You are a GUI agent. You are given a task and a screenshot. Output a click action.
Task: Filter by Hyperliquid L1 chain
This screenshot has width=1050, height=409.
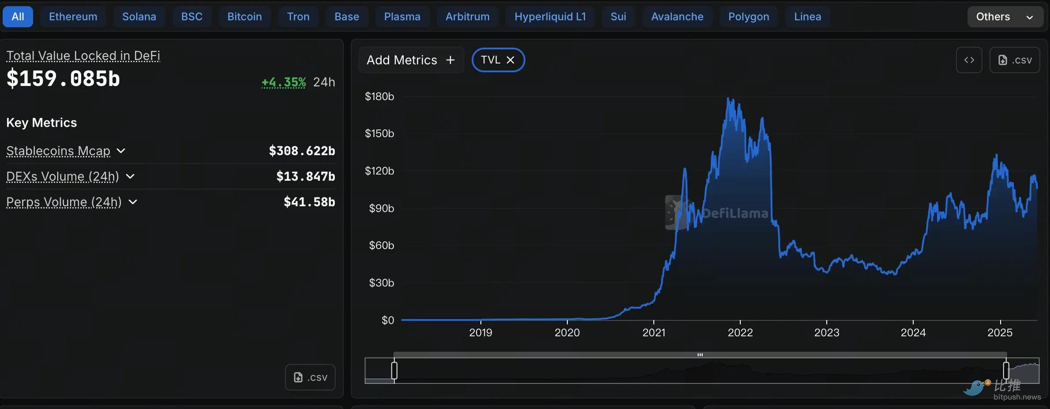(x=550, y=17)
